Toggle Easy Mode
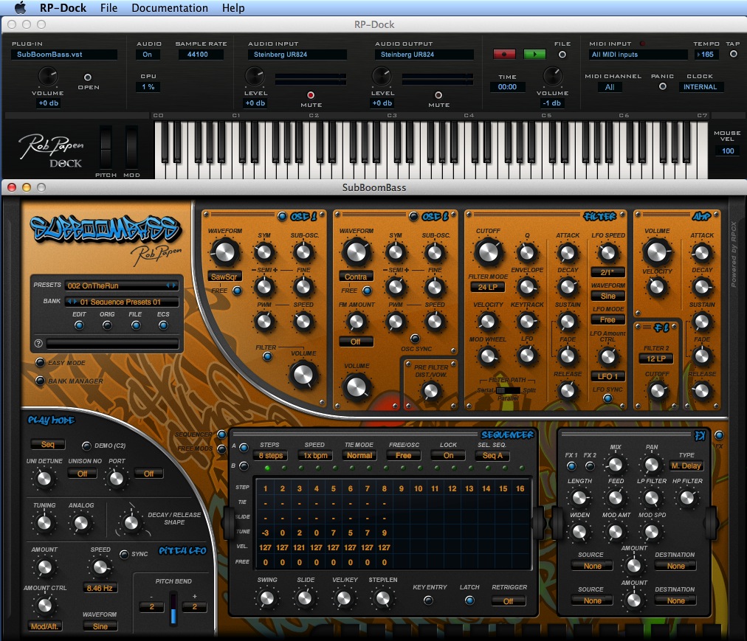Image resolution: width=747 pixels, height=641 pixels. pos(41,362)
